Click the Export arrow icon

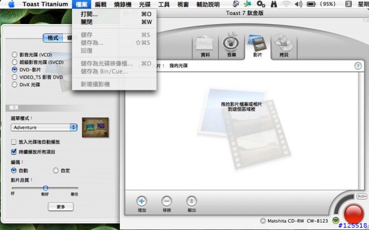tap(191, 201)
